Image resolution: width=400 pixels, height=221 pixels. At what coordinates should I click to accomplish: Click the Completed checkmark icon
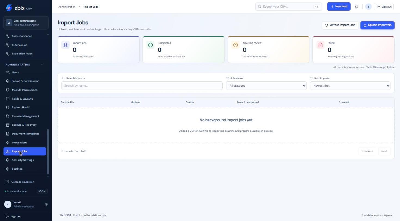[x=150, y=45]
